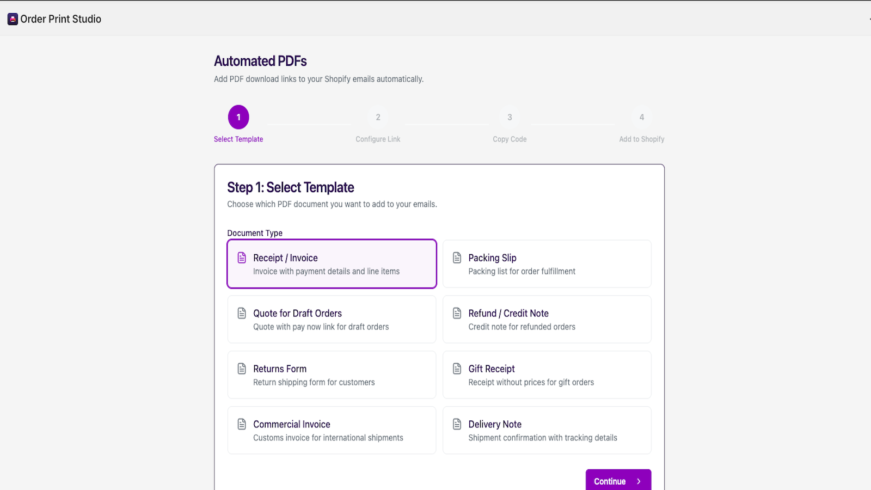Click the Returns Form document icon

click(x=241, y=368)
